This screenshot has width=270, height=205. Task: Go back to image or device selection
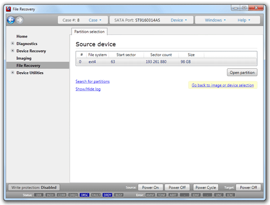[222, 85]
